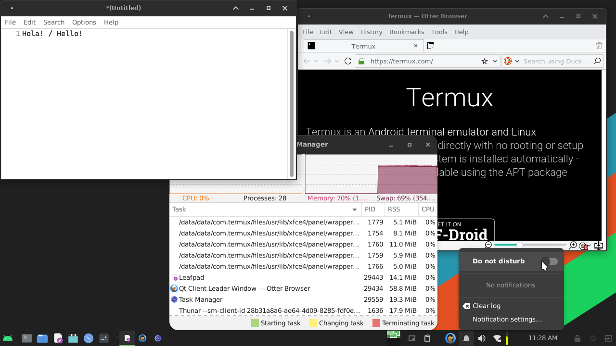The width and height of the screenshot is (616, 346).
Task: Zoom in with the plus magnifier in Otter Browser
Action: click(573, 245)
